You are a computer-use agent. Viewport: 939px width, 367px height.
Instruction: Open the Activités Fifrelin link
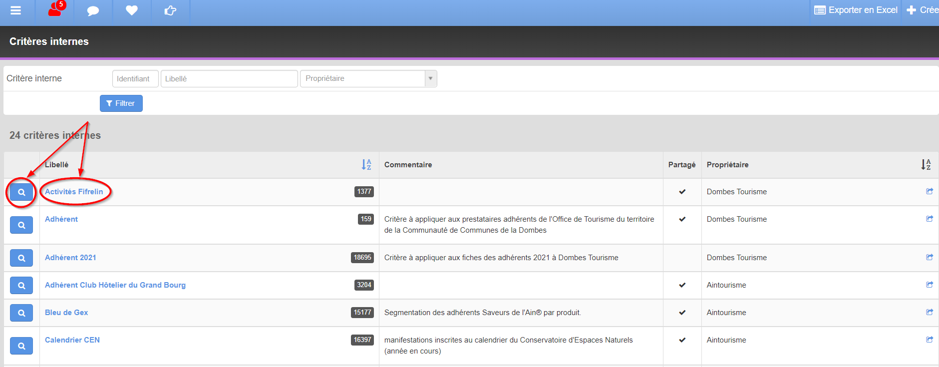pyautogui.click(x=74, y=192)
